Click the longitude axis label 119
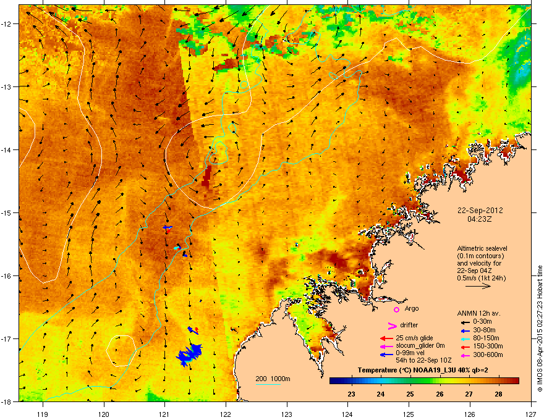Screen dimensions: 544x420 pos(43,414)
